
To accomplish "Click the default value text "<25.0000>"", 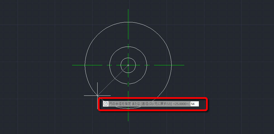I will (x=181, y=104).
